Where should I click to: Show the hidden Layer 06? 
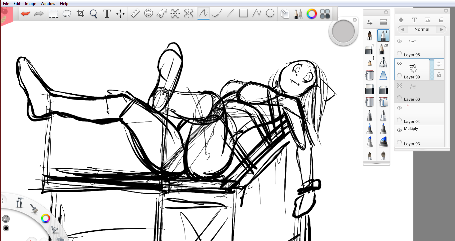coord(399,86)
